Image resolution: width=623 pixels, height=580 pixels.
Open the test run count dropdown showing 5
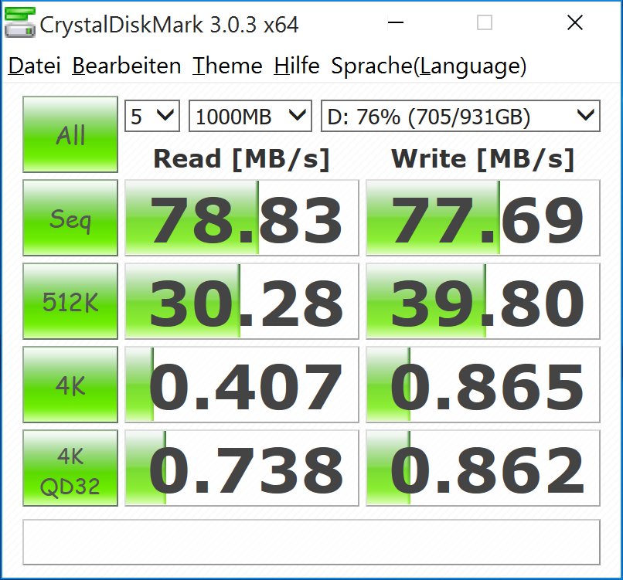[x=151, y=115]
